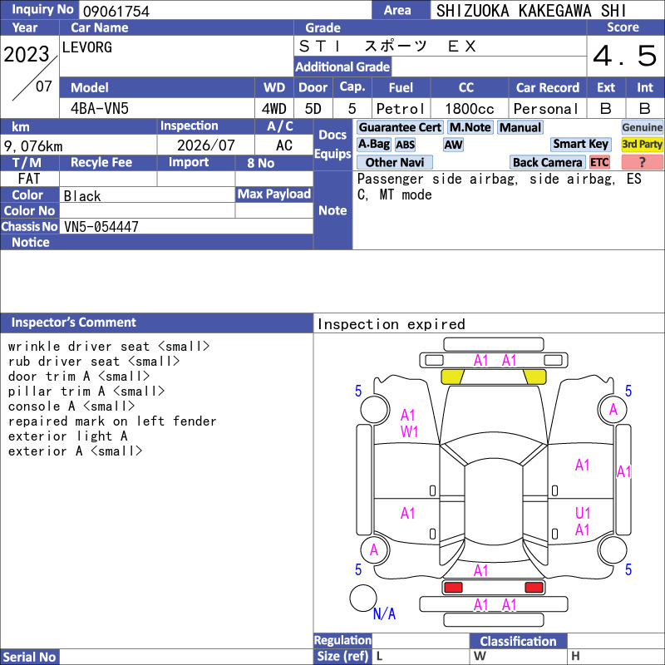Click the red ETC badge
The width and height of the screenshot is (665, 665).
click(599, 162)
